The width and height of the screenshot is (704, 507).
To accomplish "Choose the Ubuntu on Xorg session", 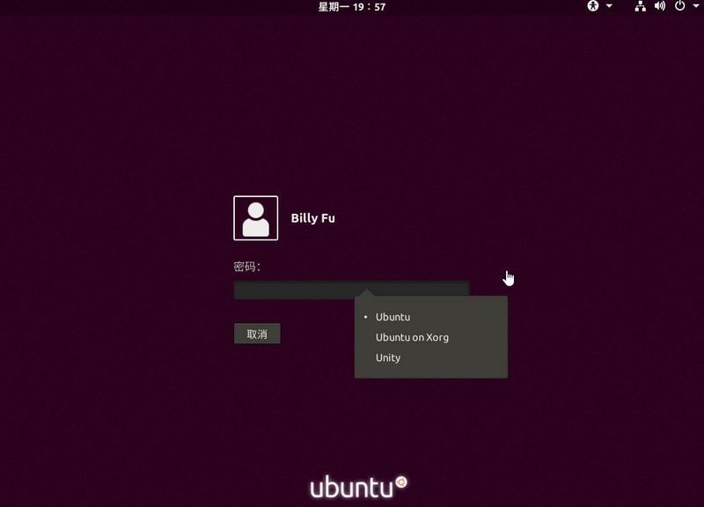I will [412, 337].
